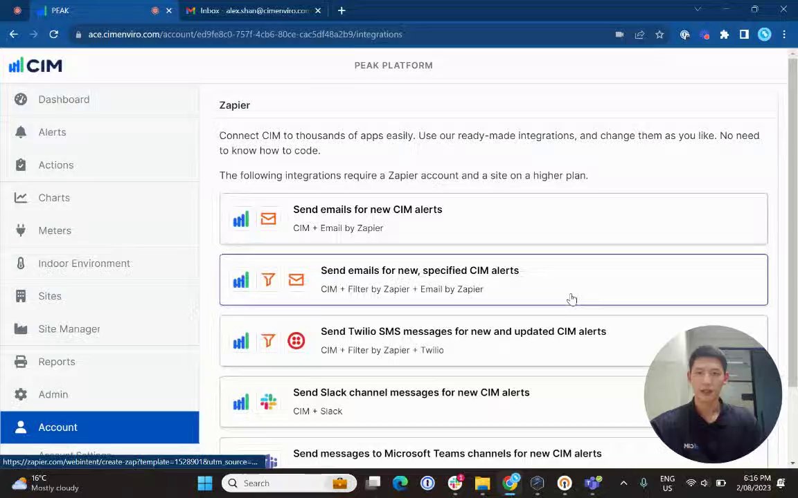This screenshot has height=498, width=798.
Task: Open Slack from the taskbar
Action: (455, 483)
